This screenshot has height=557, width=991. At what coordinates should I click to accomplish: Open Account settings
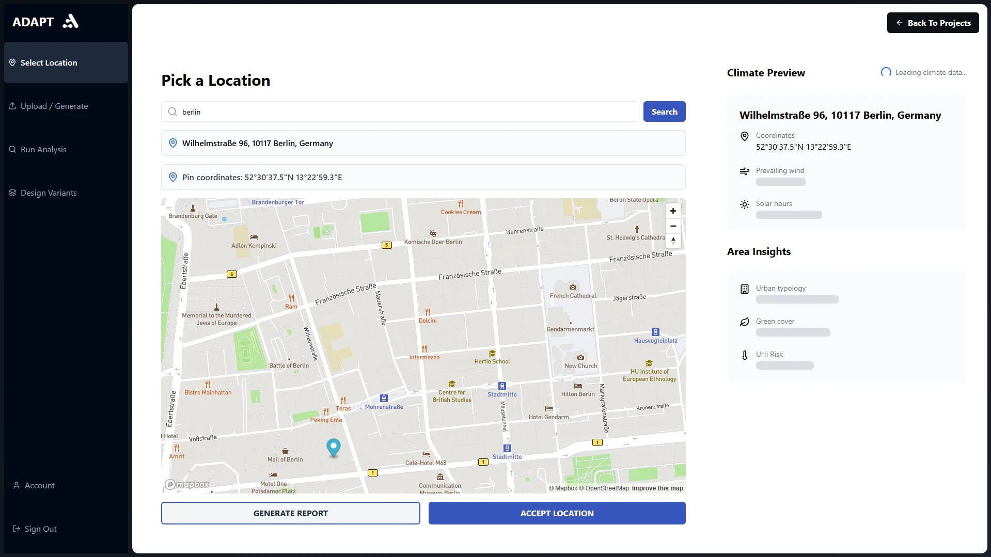34,485
